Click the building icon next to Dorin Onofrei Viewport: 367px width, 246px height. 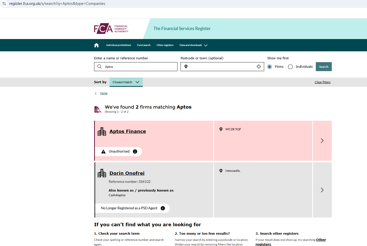pyautogui.click(x=102, y=173)
